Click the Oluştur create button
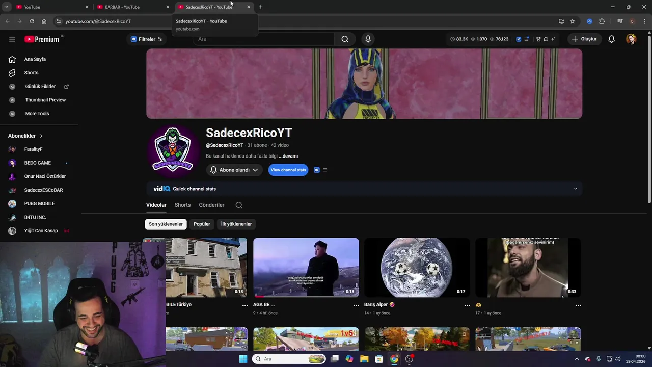Image resolution: width=652 pixels, height=367 pixels. (x=585, y=39)
